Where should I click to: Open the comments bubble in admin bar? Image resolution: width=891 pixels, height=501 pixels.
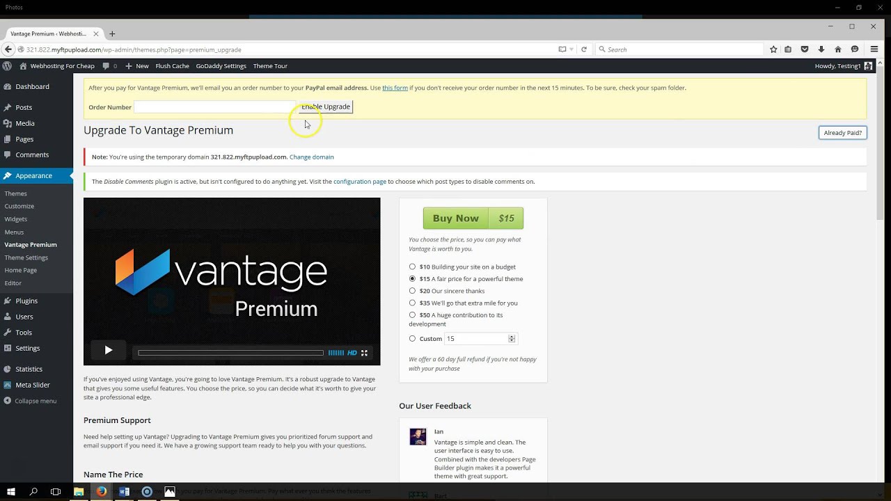109,66
